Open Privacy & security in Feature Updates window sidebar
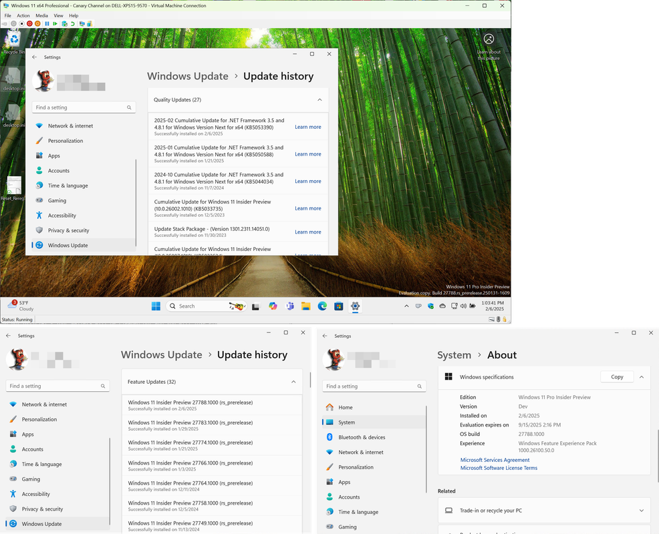 point(57,509)
